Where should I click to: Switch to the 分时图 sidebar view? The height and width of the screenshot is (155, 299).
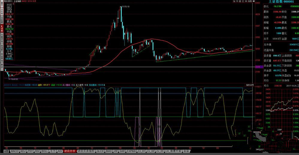click(2, 19)
